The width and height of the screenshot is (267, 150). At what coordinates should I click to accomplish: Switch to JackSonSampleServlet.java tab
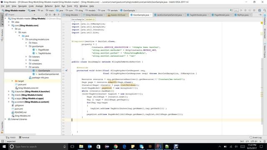169,15
